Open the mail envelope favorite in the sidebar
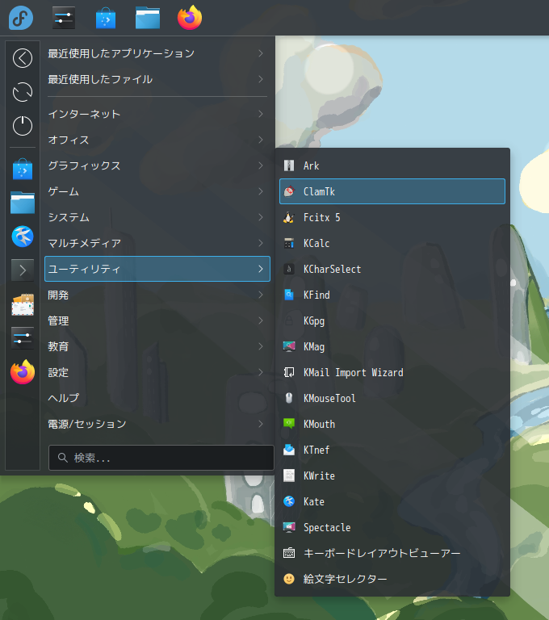The image size is (549, 620). (23, 304)
